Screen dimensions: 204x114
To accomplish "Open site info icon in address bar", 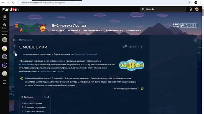I will coord(19,3).
